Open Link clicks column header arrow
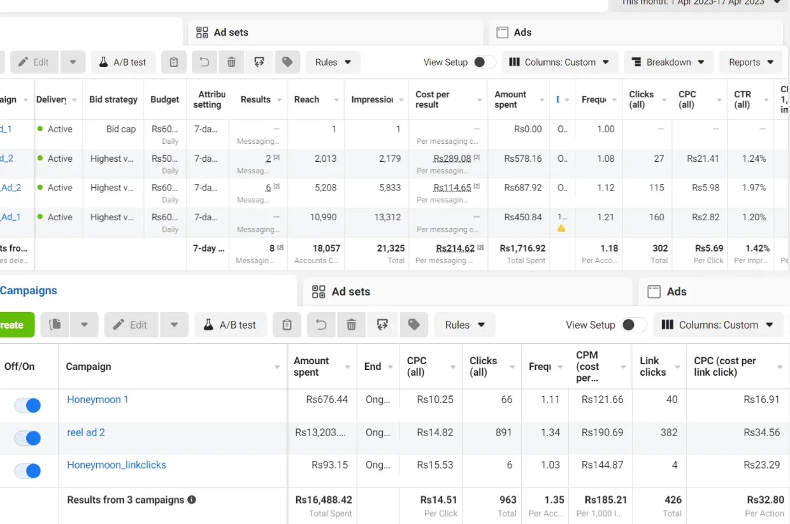The height and width of the screenshot is (524, 790). [x=676, y=367]
